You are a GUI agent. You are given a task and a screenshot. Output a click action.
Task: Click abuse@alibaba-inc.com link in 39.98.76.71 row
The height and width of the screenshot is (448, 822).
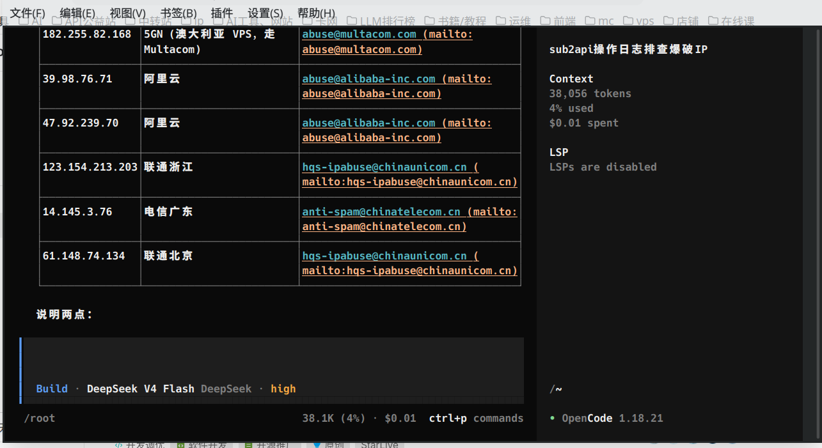tap(368, 79)
